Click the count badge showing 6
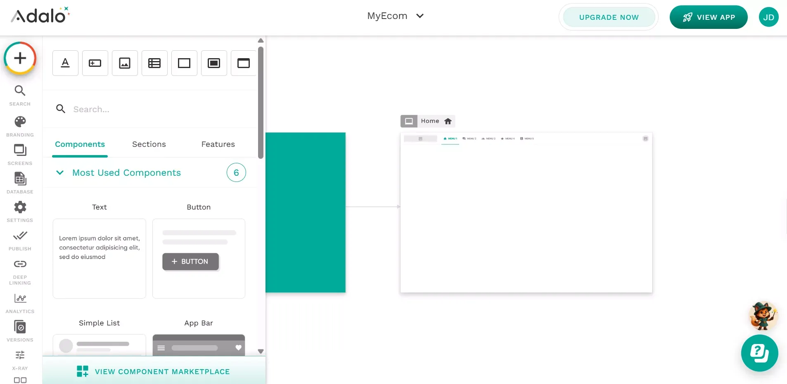This screenshot has width=787, height=384. [x=236, y=173]
